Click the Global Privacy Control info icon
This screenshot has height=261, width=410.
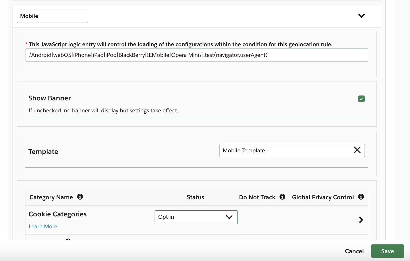(361, 197)
